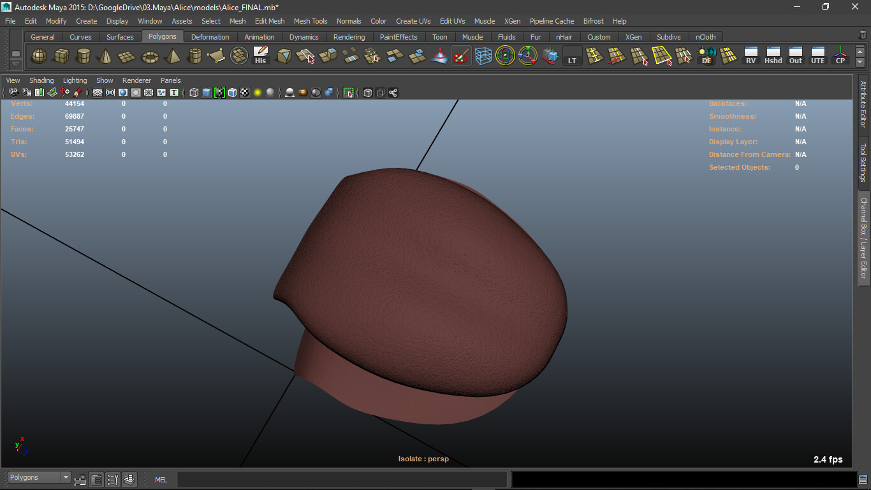Toggle the viewport grid display icon
This screenshot has height=490, width=871.
pos(98,93)
